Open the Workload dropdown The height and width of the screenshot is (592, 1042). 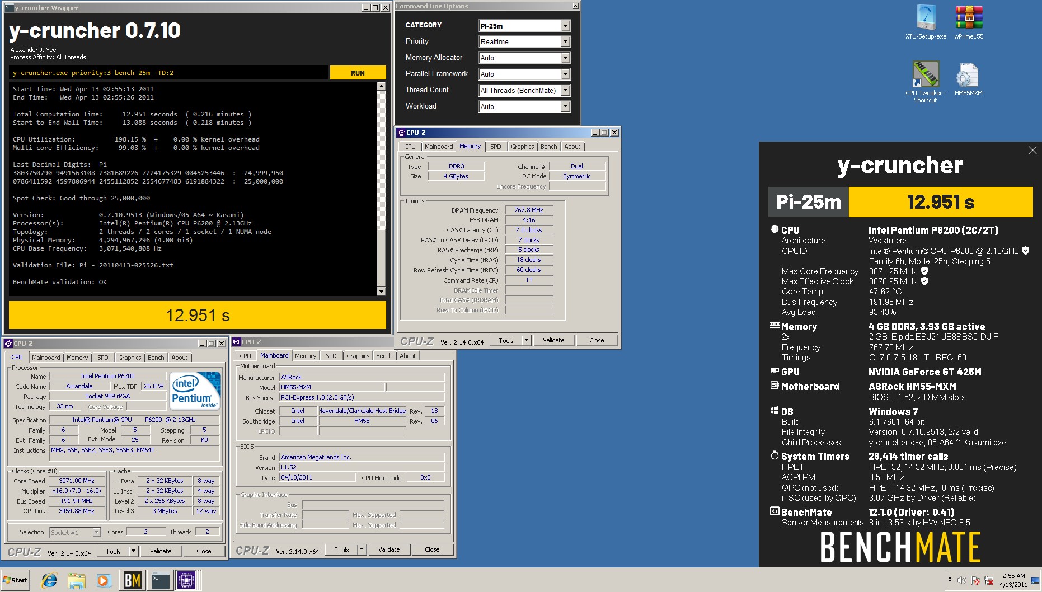tap(524, 106)
